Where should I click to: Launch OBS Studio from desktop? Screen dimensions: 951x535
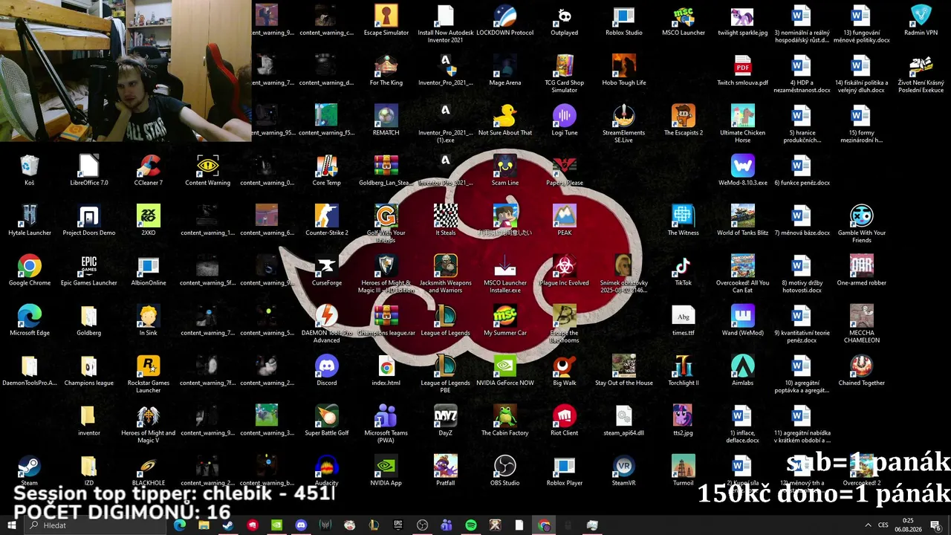click(x=504, y=470)
